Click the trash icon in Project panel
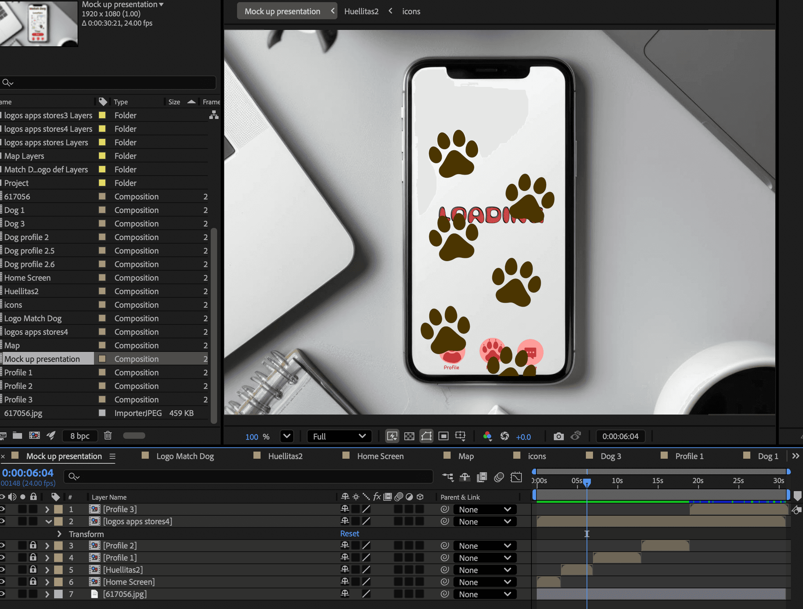This screenshot has width=803, height=609. pos(108,436)
